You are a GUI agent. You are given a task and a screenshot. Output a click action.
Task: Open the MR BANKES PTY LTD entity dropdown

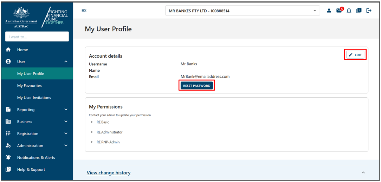point(243,11)
